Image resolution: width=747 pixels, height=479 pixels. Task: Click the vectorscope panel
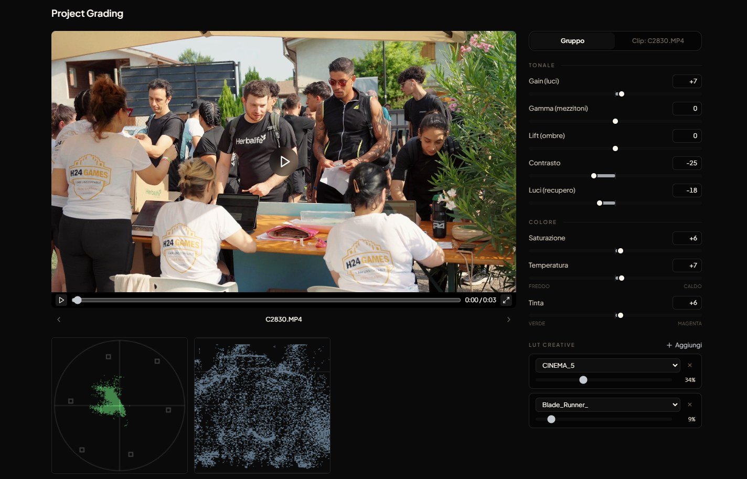120,406
